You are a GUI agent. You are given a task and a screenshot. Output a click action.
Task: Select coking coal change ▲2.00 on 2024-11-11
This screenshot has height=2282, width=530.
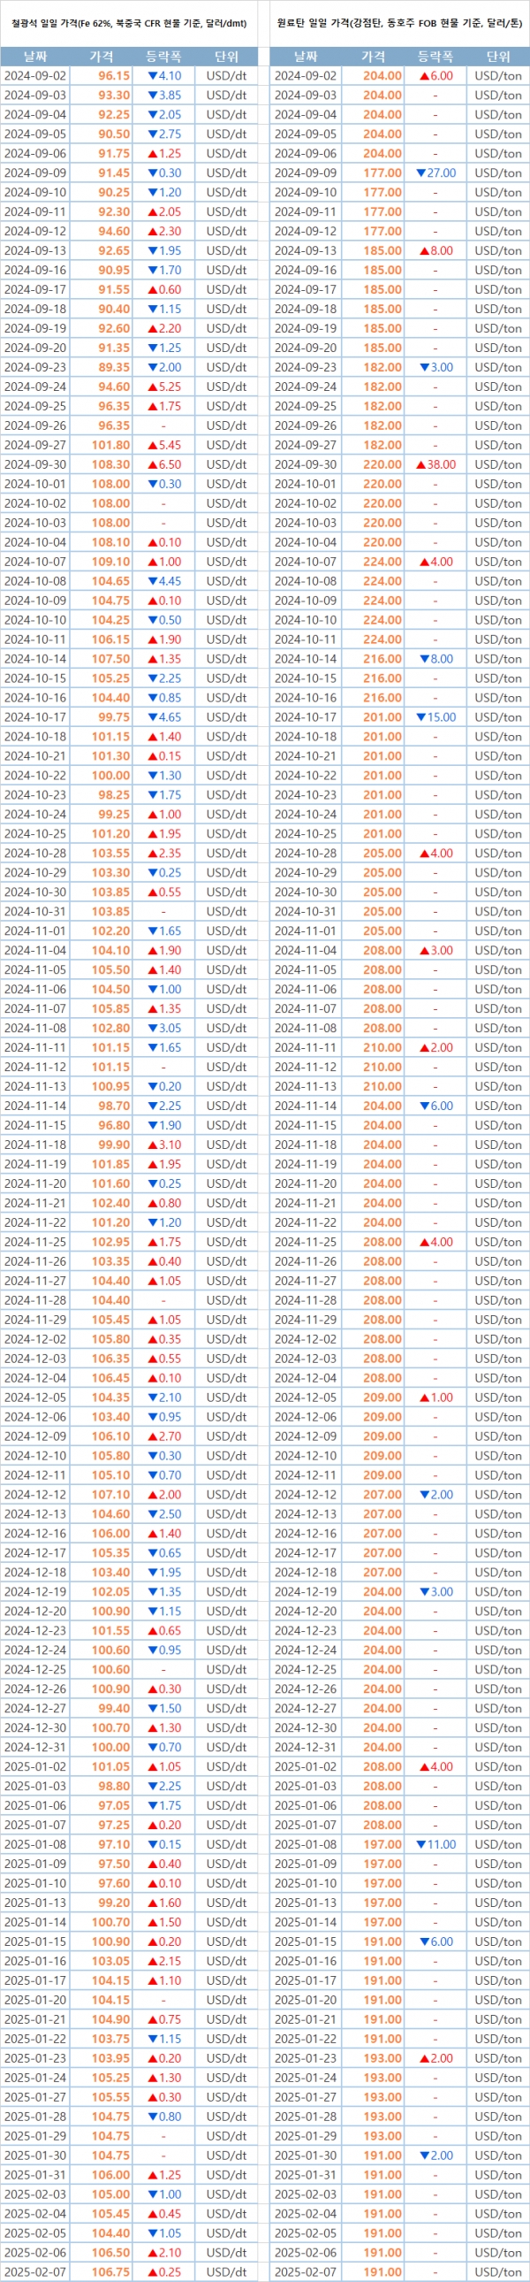click(x=435, y=1048)
